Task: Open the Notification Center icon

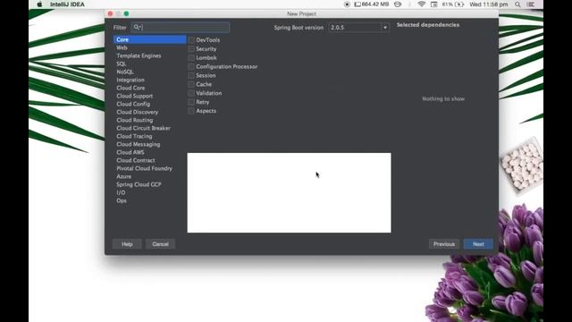Action: pos(531,4)
